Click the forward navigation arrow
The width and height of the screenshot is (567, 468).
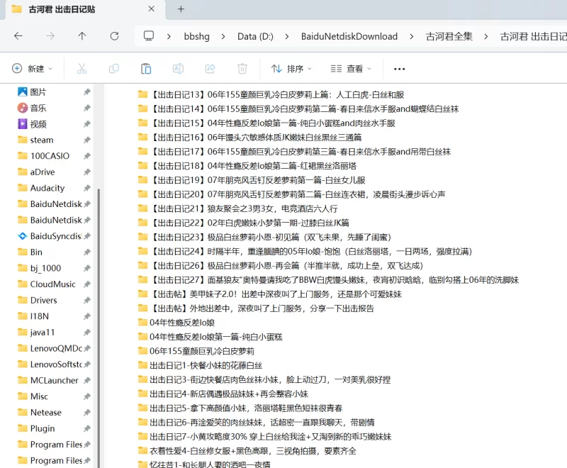coord(50,35)
